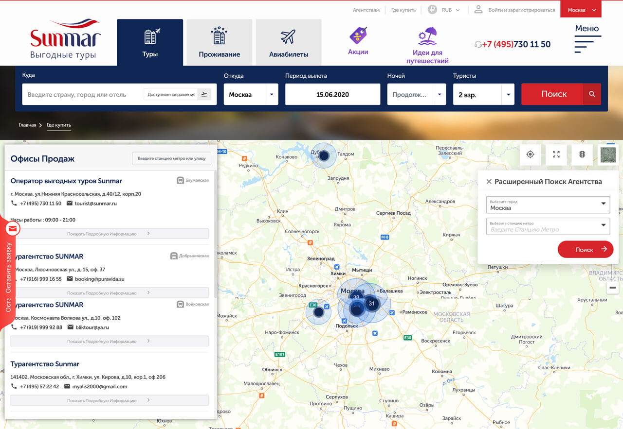Open the Туры tab
The height and width of the screenshot is (429, 623).
pyautogui.click(x=150, y=42)
